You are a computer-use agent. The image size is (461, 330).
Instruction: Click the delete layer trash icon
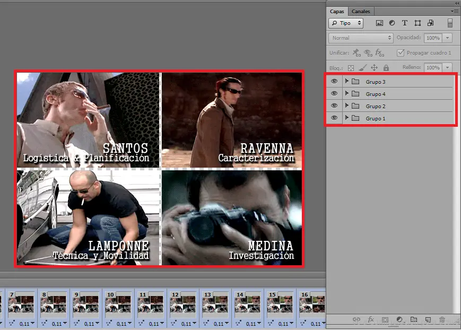(x=442, y=320)
